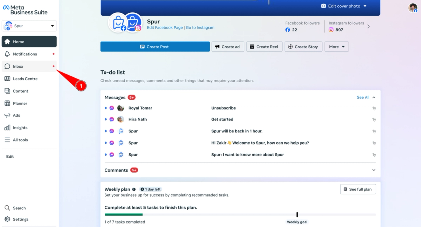Image resolution: width=421 pixels, height=227 pixels.
Task: Click the Create Story button
Action: pos(304,47)
